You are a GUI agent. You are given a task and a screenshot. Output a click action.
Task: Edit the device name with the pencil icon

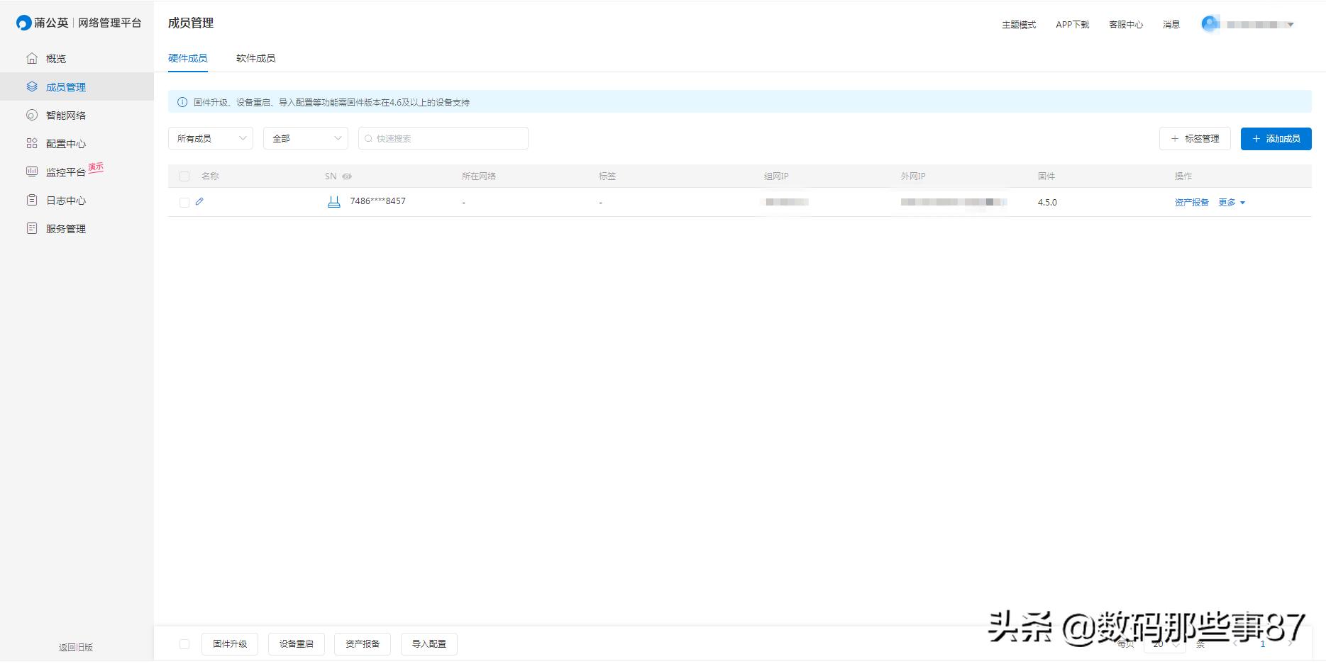click(x=199, y=201)
